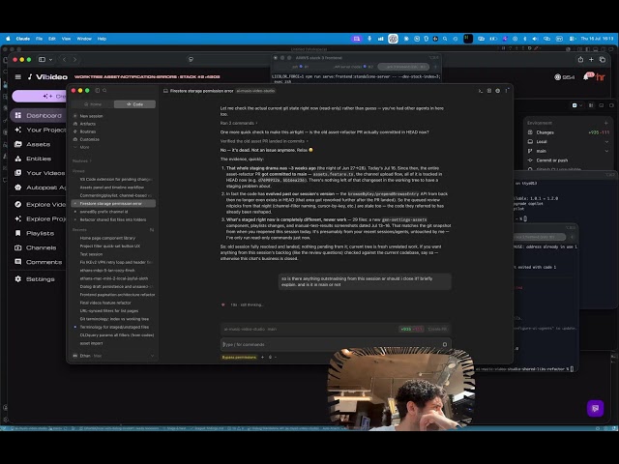Open session 'Git terminology: index vs working tree'
The width and height of the screenshot is (619, 464).
[x=114, y=319]
